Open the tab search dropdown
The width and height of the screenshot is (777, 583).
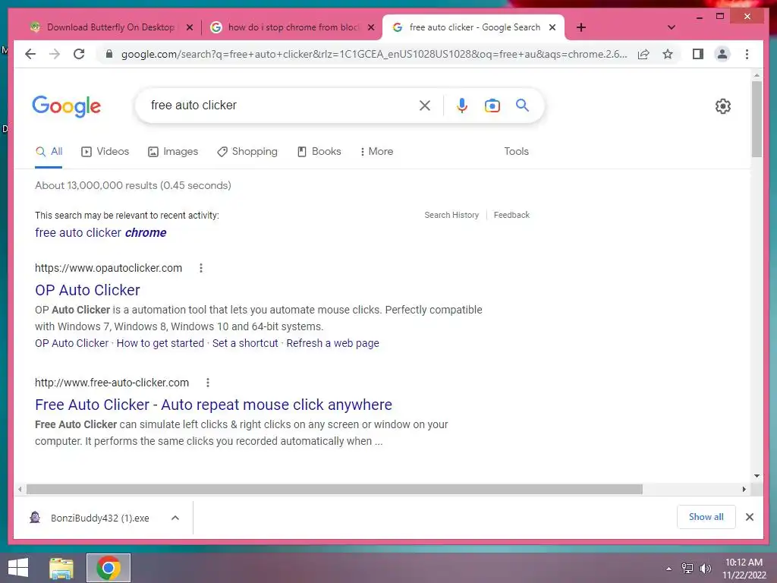pyautogui.click(x=671, y=27)
